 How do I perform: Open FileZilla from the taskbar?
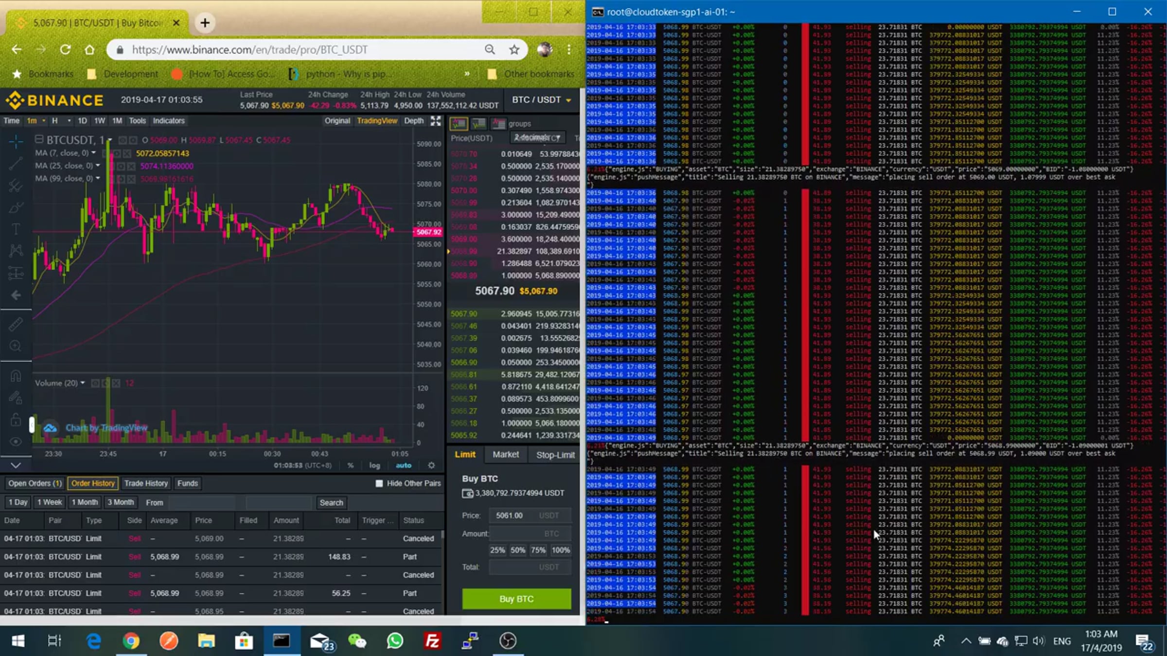point(432,641)
